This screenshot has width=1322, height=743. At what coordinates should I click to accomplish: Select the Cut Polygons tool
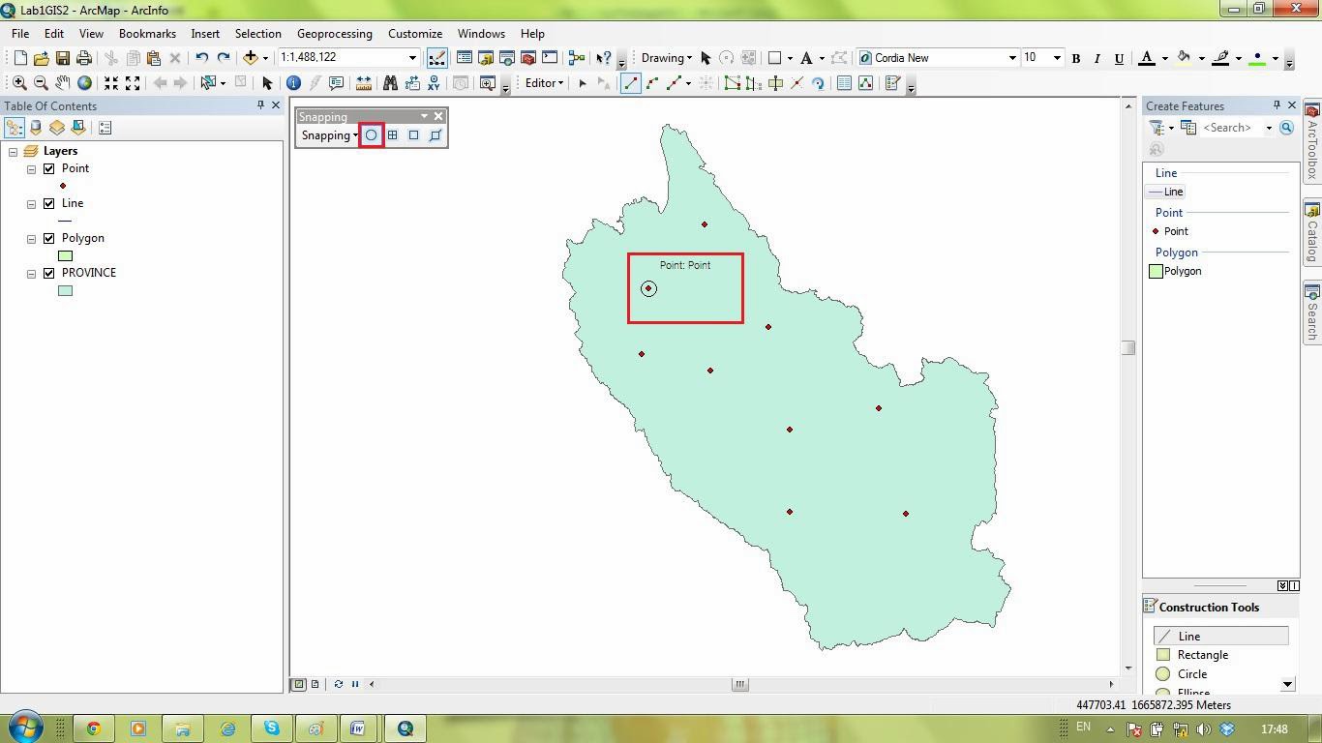775,83
